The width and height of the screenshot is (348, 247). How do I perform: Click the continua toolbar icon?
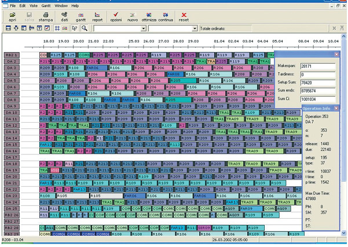click(x=166, y=15)
